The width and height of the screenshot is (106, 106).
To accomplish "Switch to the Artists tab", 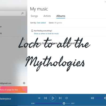I will point(47,16).
